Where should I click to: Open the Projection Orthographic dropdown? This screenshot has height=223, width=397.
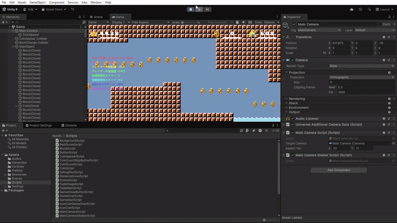pos(362,77)
